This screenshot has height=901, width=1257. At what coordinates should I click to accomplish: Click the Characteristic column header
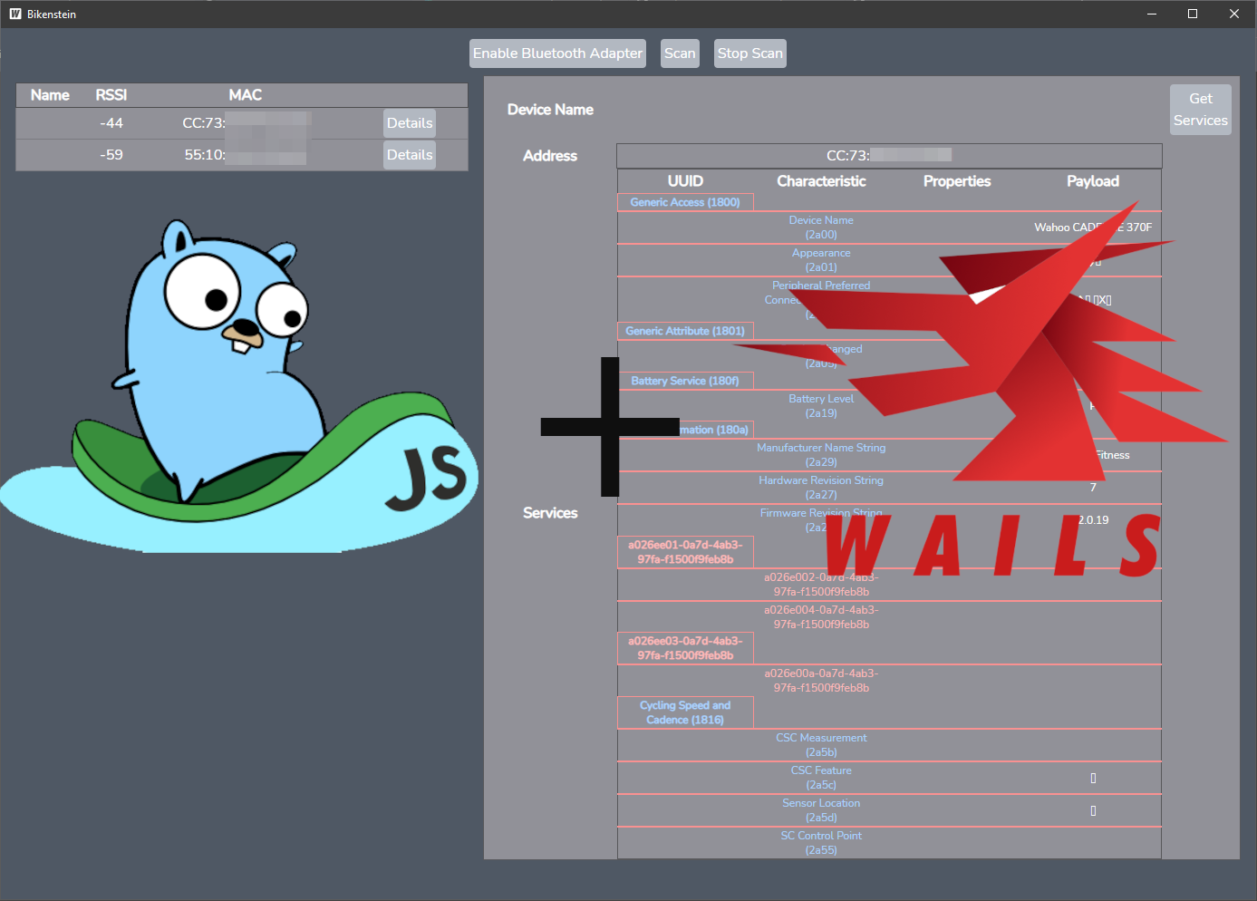pyautogui.click(x=821, y=181)
